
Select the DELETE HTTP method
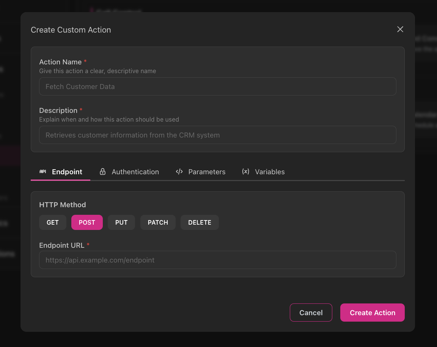pyautogui.click(x=200, y=222)
